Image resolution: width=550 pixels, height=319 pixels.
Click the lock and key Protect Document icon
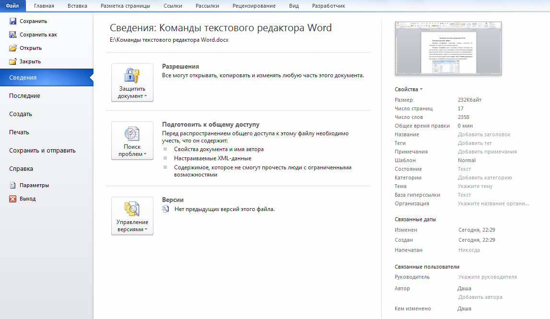point(132,76)
